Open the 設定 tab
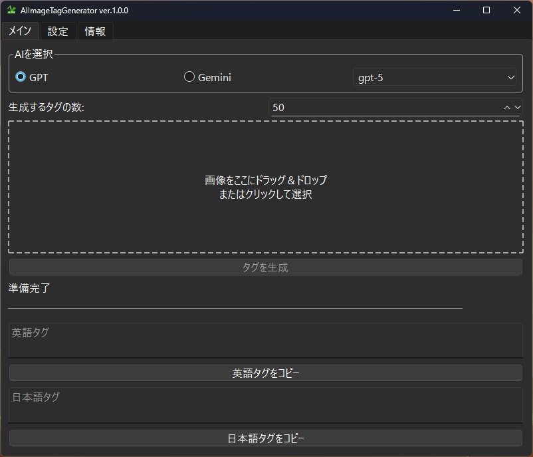 click(58, 31)
